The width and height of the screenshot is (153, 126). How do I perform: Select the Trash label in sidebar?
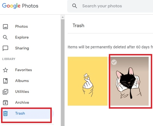tap(20, 114)
